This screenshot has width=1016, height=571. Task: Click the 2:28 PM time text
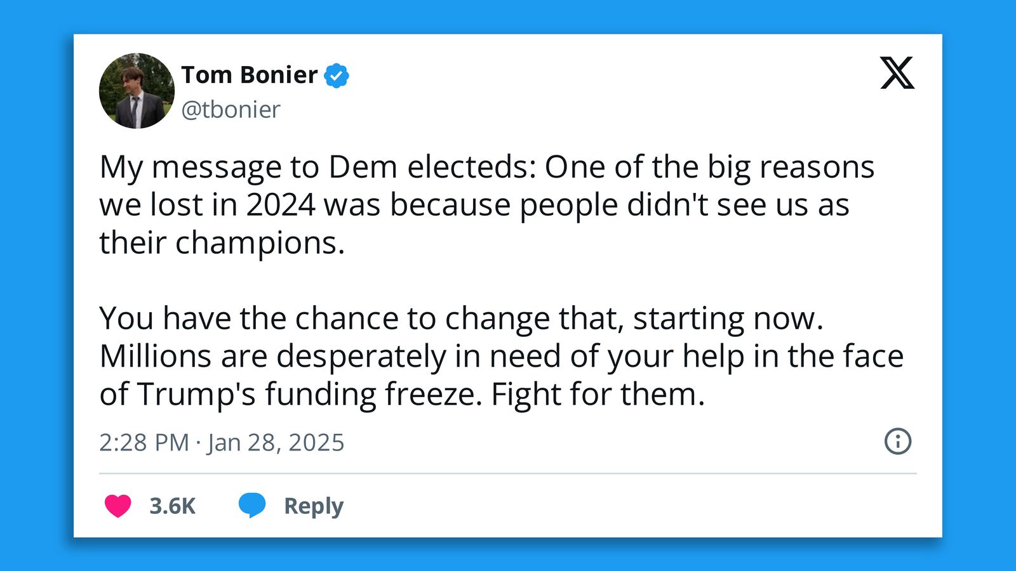144,442
